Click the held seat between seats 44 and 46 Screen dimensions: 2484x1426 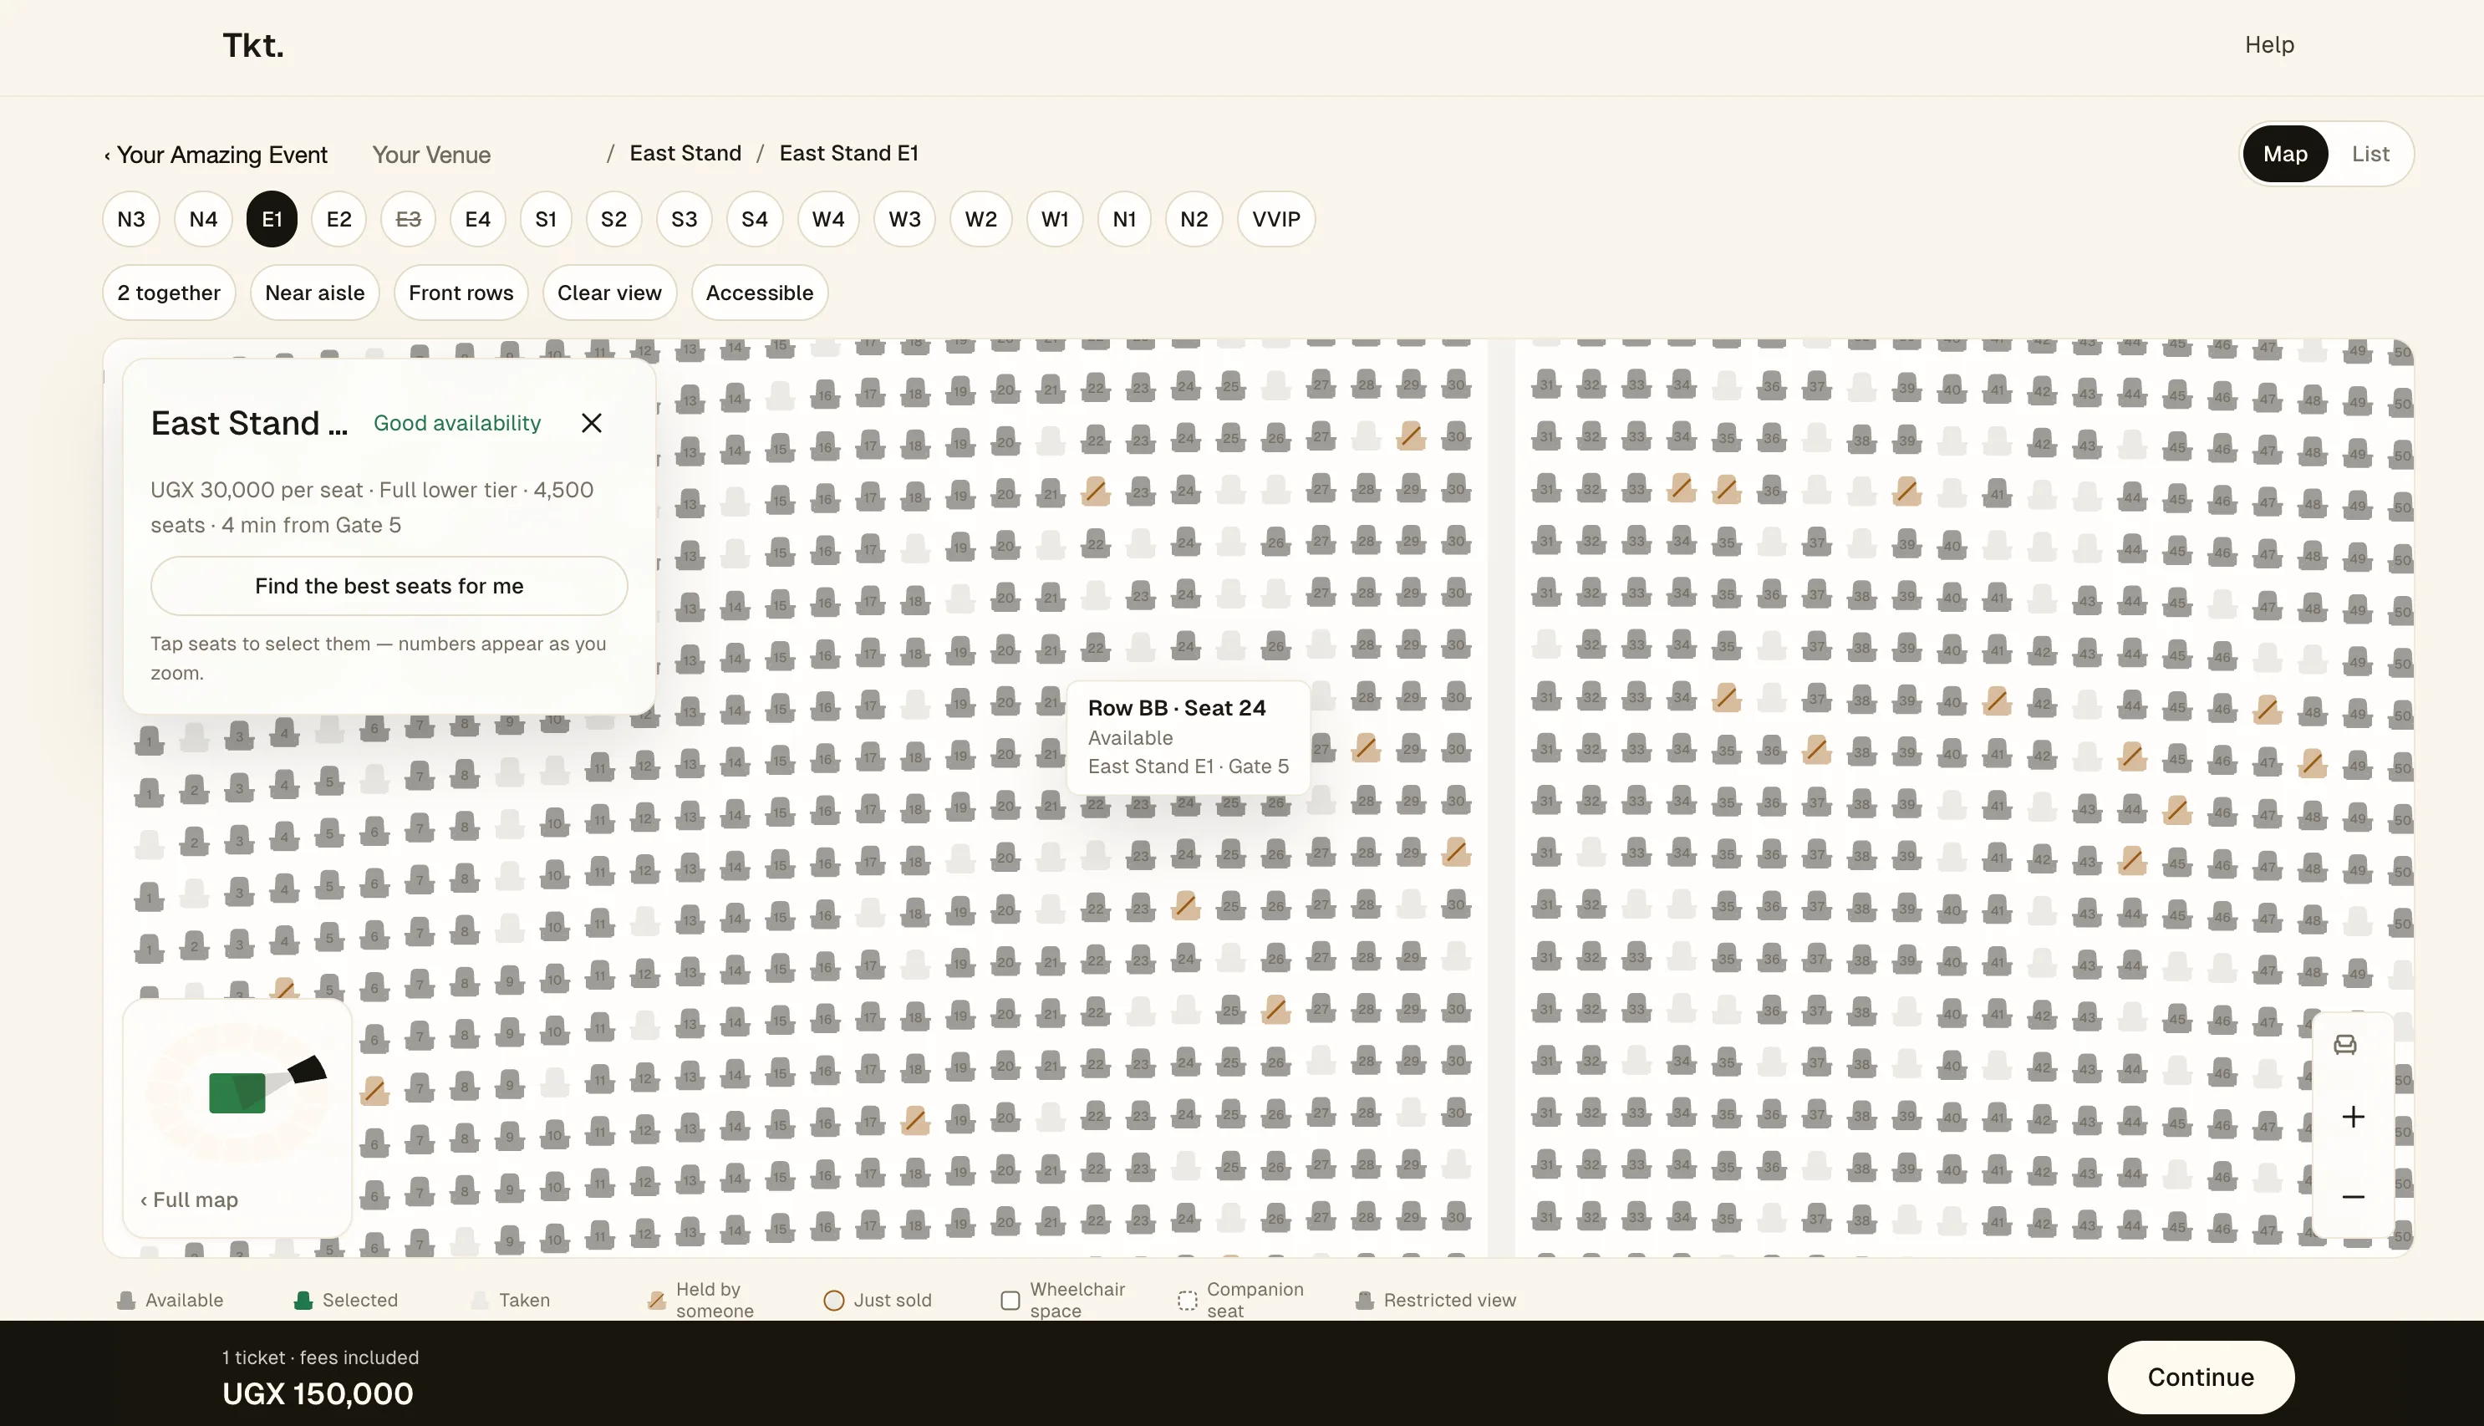click(x=2177, y=811)
